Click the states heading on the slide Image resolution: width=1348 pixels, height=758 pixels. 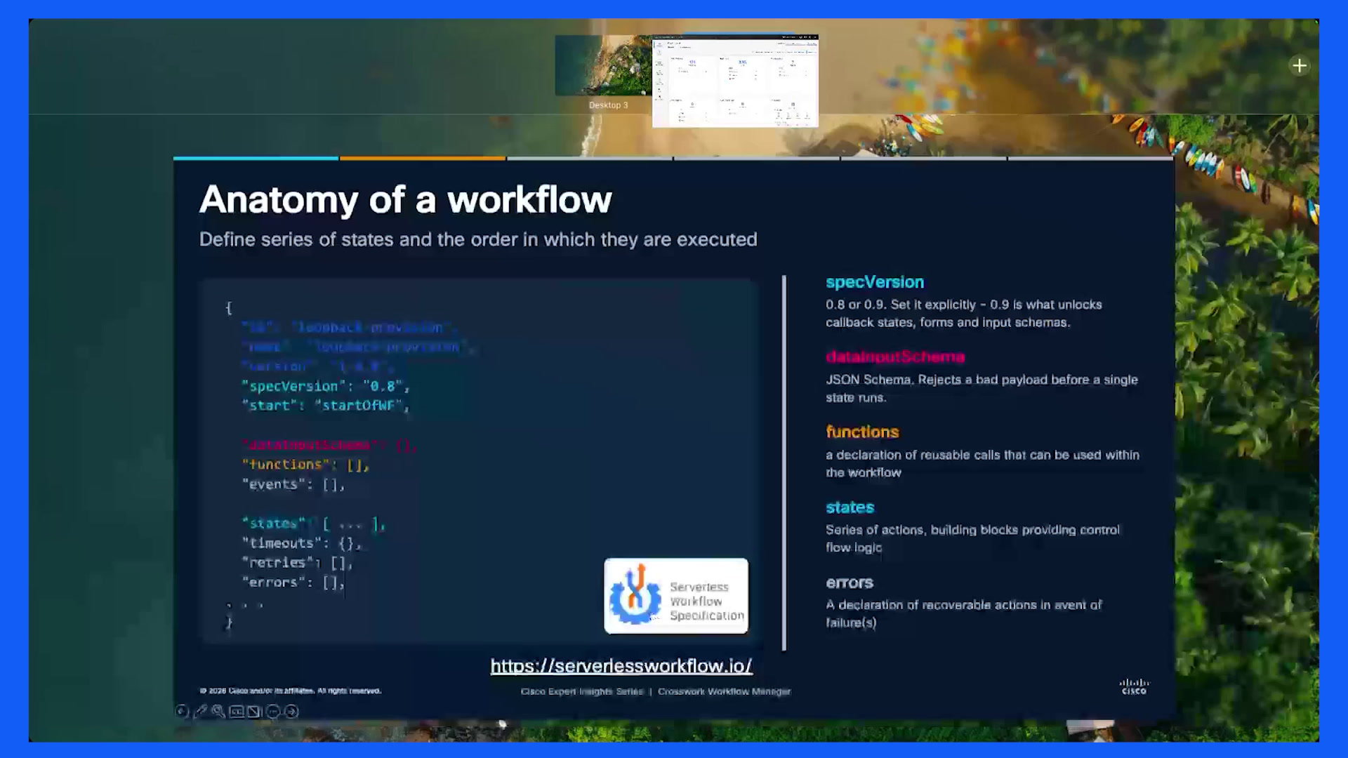point(850,507)
